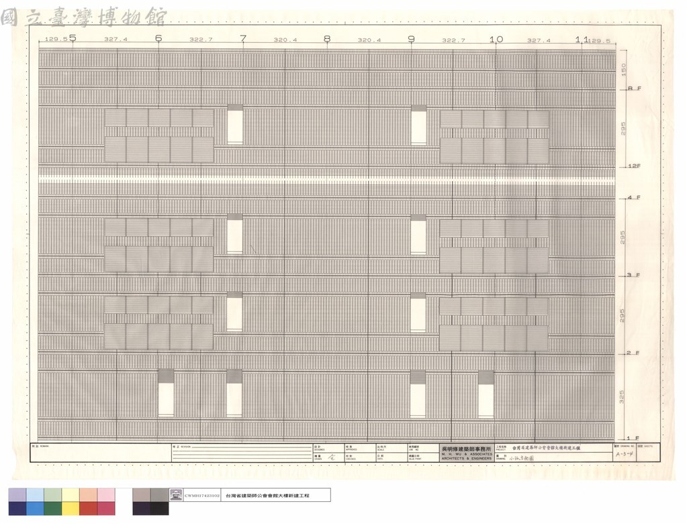687x524 pixels.
Task: Click 327.4 dimension between gridlines 10 and 11
Action: [x=539, y=40]
